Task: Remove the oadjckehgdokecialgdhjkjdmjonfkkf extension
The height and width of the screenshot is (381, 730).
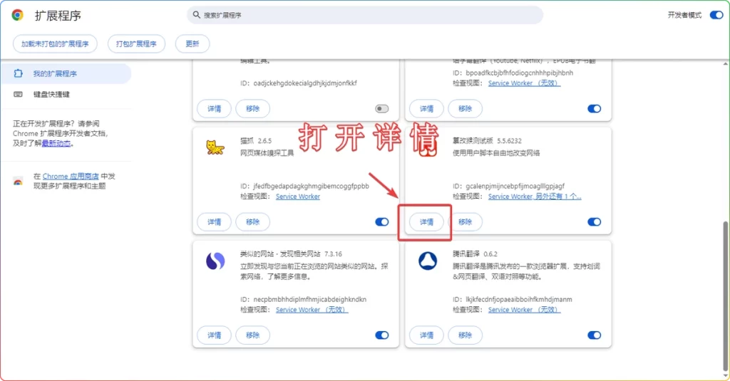Action: (253, 109)
